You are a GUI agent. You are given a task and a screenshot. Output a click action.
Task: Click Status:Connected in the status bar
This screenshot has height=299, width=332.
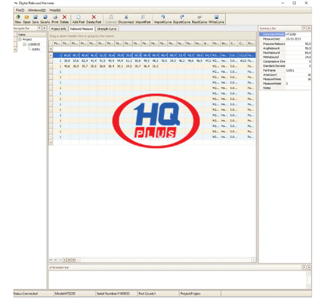point(25,293)
